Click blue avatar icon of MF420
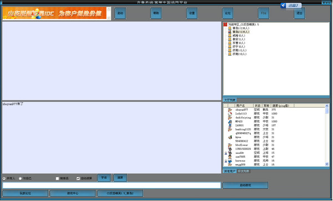333x201 pixels. point(230,122)
